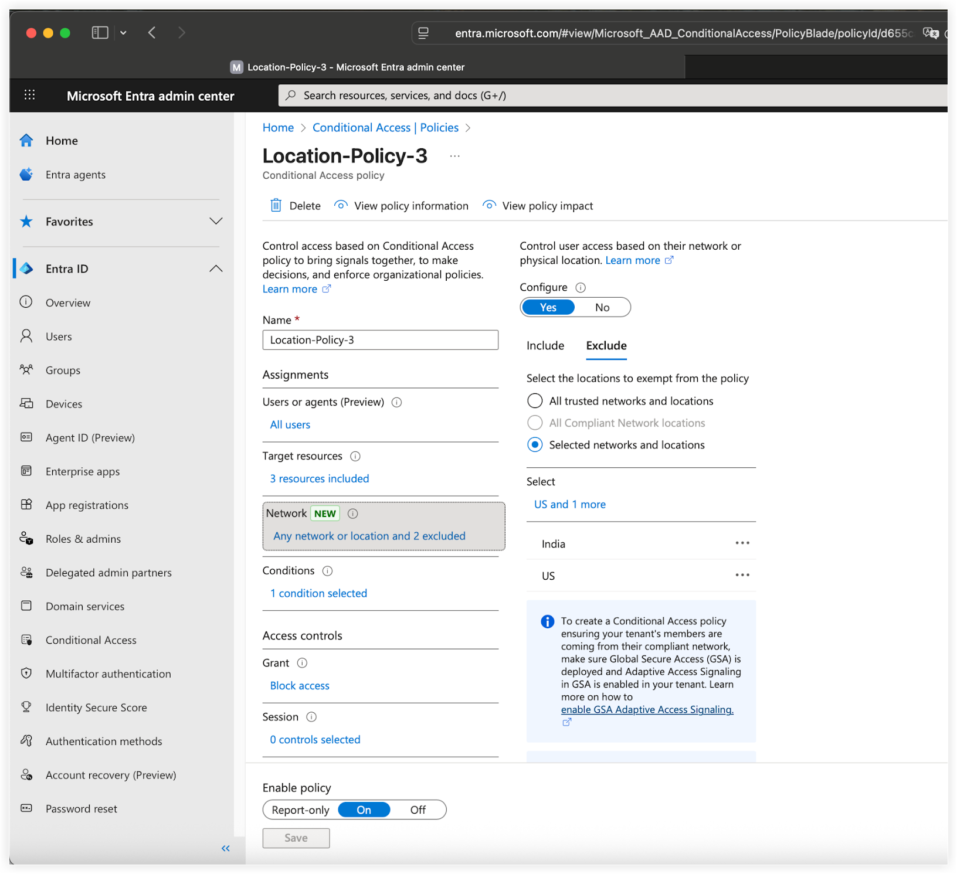
Task: Expand the Favorites section
Action: (x=216, y=221)
